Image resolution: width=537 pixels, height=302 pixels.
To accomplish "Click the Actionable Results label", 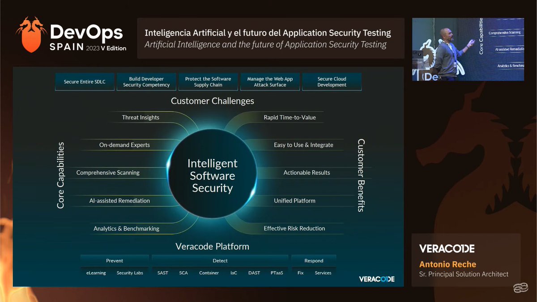I will point(307,173).
